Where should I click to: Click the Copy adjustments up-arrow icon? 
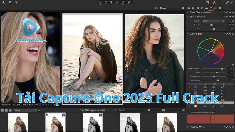point(228,2)
